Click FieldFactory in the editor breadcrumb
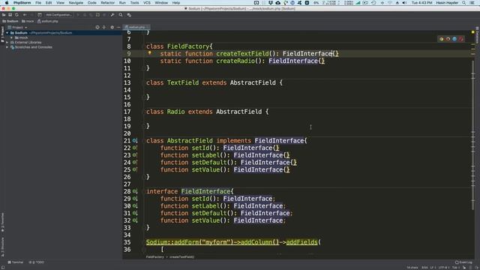This screenshot has height=270, width=480. (x=155, y=257)
